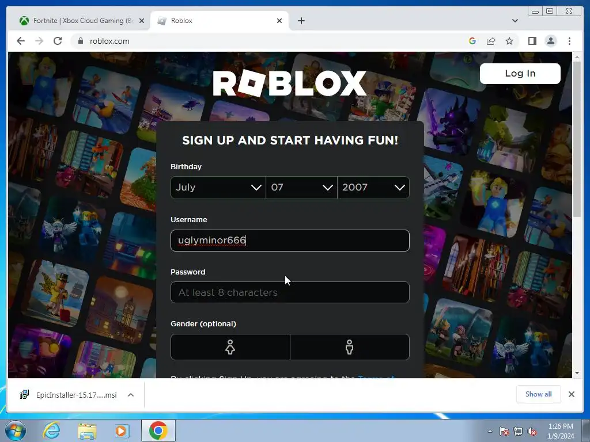Click the Google icon in address bar
Viewport: 590px width, 442px height.
coord(472,41)
